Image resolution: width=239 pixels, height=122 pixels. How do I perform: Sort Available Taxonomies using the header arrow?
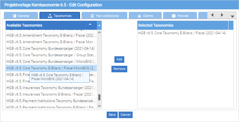point(90,24)
